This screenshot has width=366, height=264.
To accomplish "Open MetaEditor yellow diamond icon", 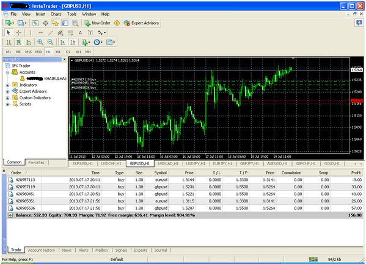I will click(117, 23).
